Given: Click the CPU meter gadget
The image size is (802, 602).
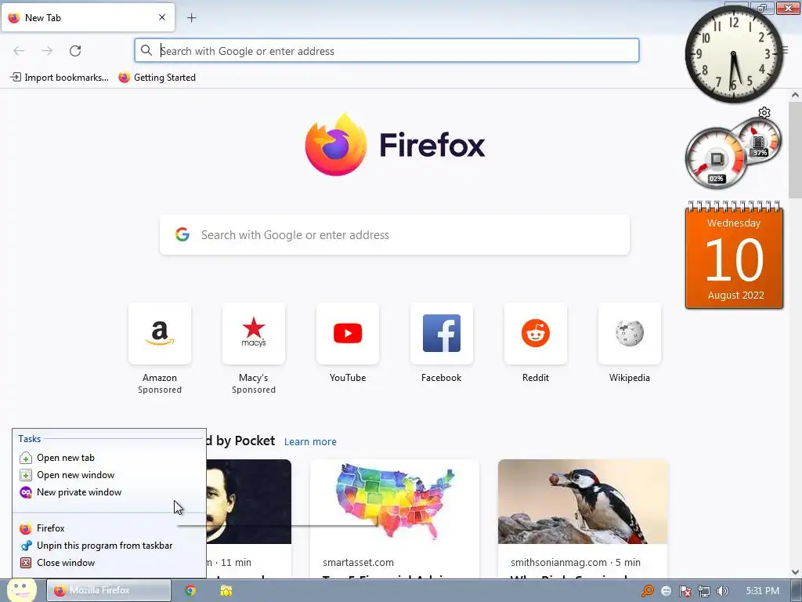Looking at the screenshot, I should point(716,158).
